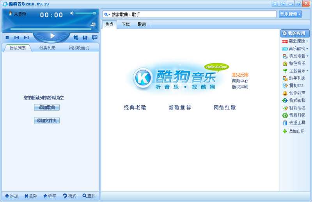Click 删除 in the playlist bottom bar
Viewport: 312px width, 202px height.
click(x=31, y=196)
